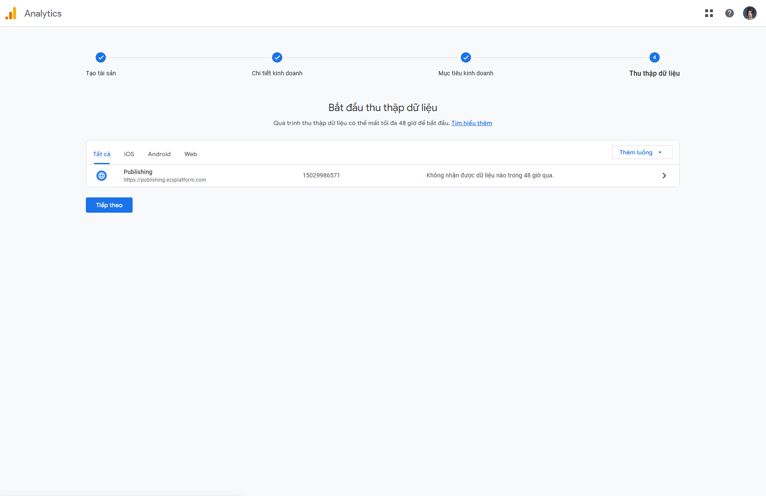This screenshot has width=766, height=496.
Task: Open the Thêm luồng dropdown
Action: (642, 152)
